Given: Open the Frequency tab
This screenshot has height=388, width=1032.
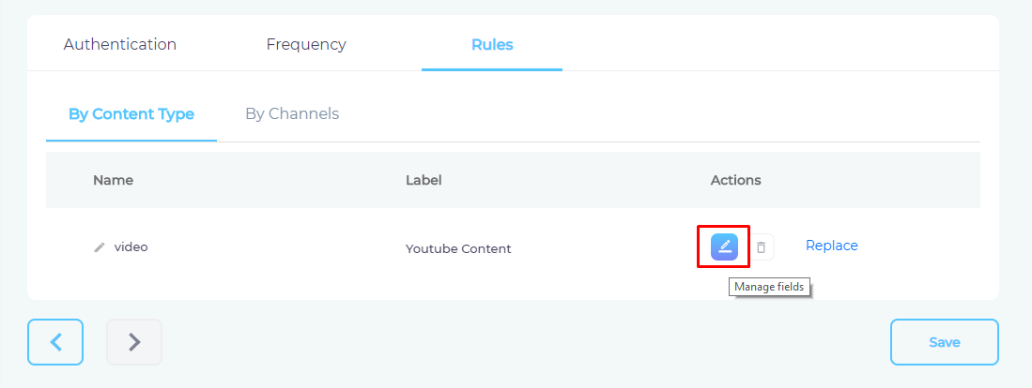Looking at the screenshot, I should pyautogui.click(x=306, y=45).
